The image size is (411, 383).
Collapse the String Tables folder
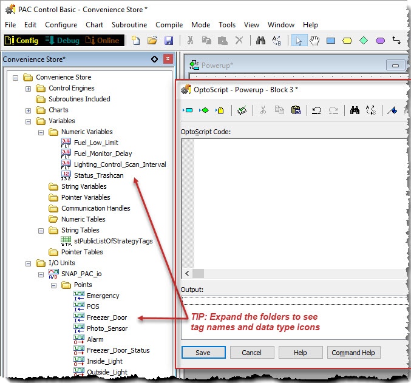(x=41, y=231)
